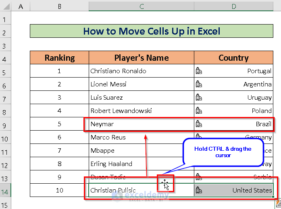Select row 2 header
Viewport: 281px width, 209px height.
[5, 31]
